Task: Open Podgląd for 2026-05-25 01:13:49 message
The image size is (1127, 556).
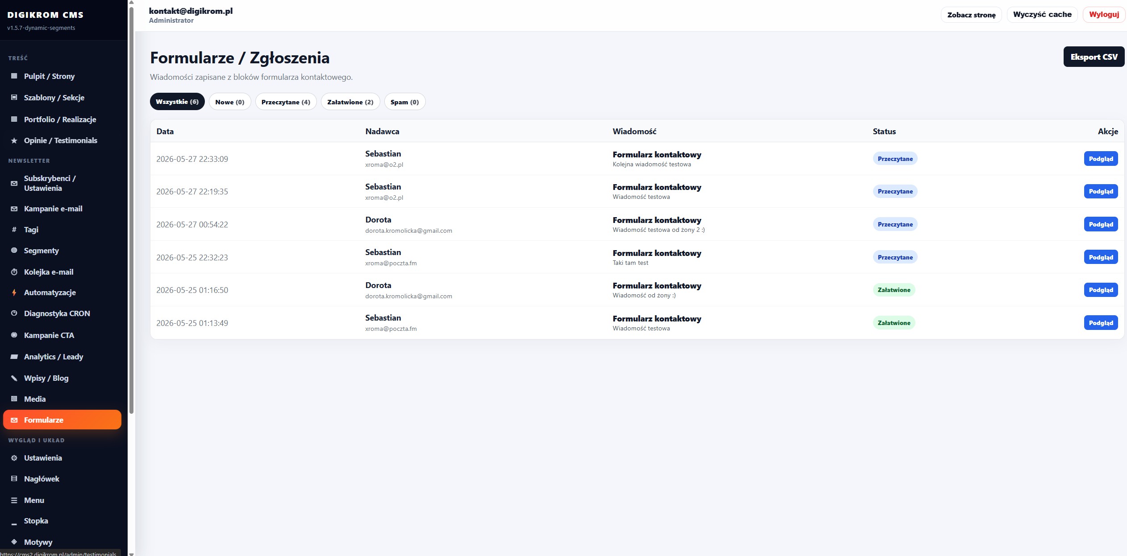Action: [1101, 323]
